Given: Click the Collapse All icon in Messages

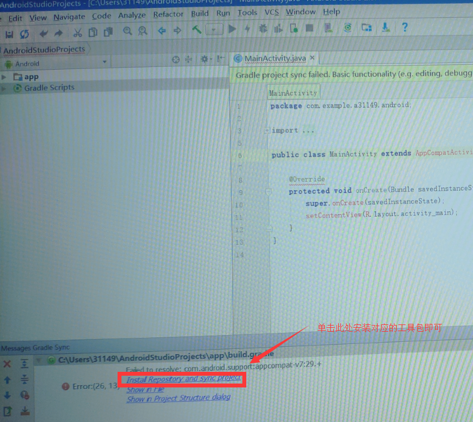Looking at the screenshot, I should pos(25,379).
